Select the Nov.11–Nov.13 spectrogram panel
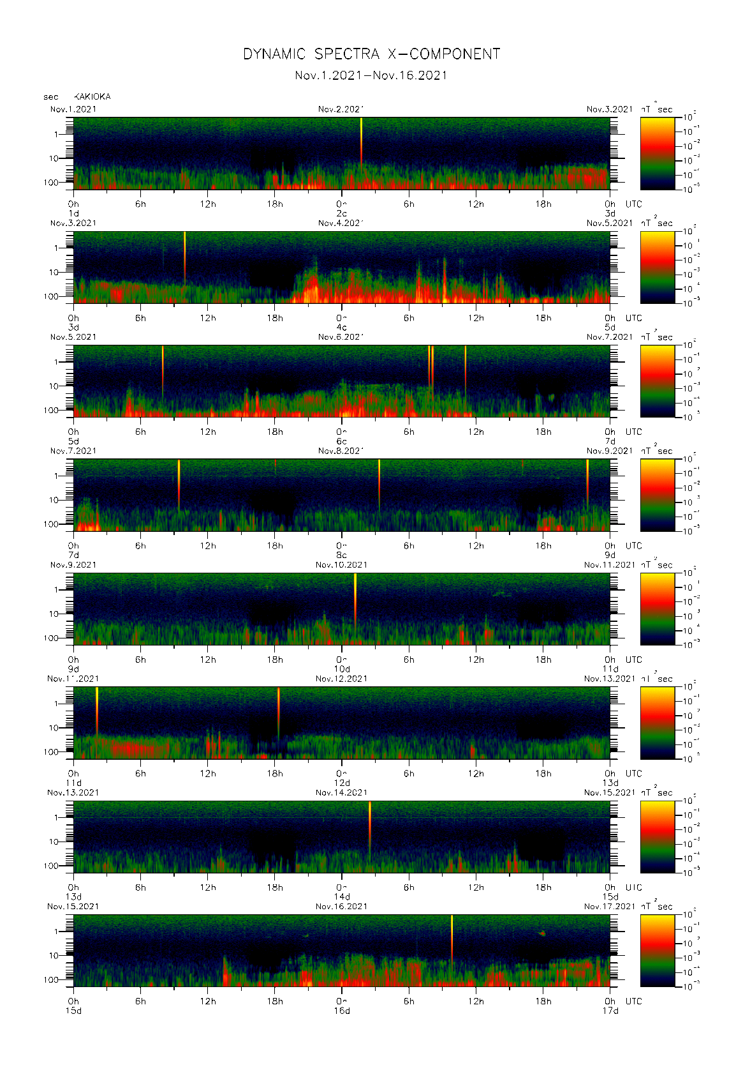The width and height of the screenshot is (743, 1072). (342, 723)
